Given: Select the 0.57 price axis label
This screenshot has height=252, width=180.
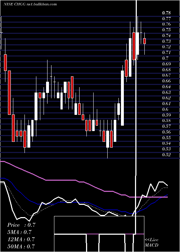Looking at the screenshot, I should [166, 126].
